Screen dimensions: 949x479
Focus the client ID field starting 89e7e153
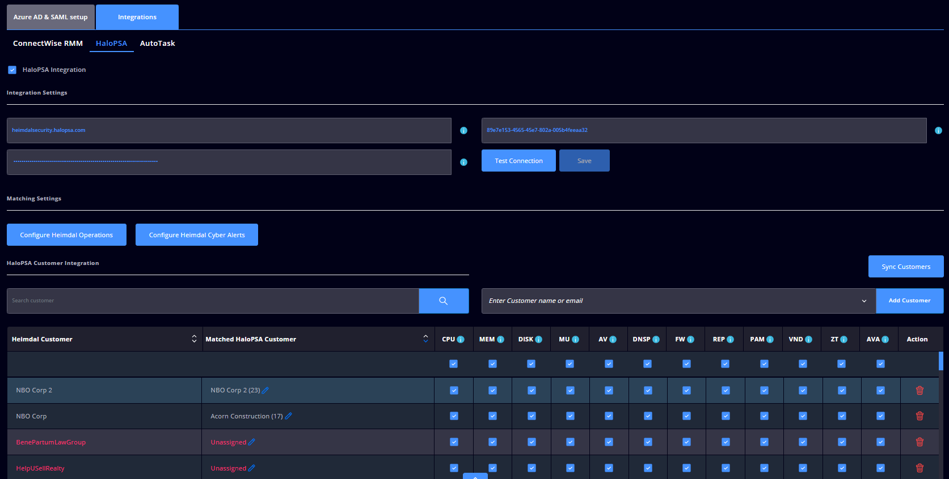click(x=704, y=130)
